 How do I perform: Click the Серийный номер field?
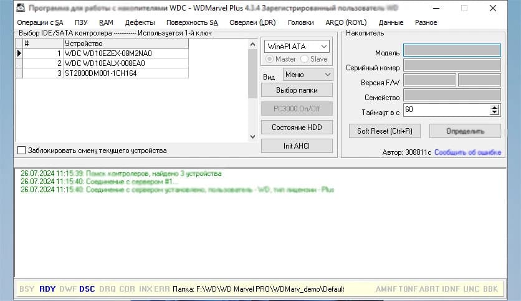click(x=452, y=65)
